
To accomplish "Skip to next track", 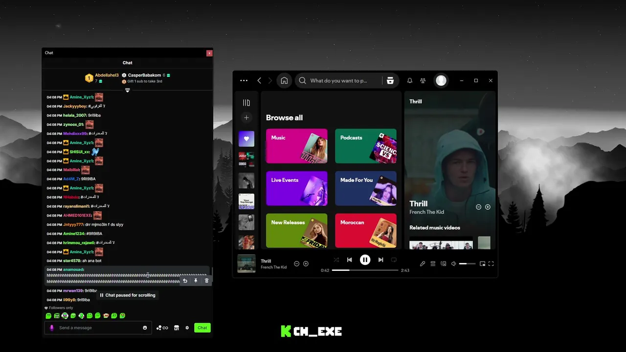I will pos(380,260).
